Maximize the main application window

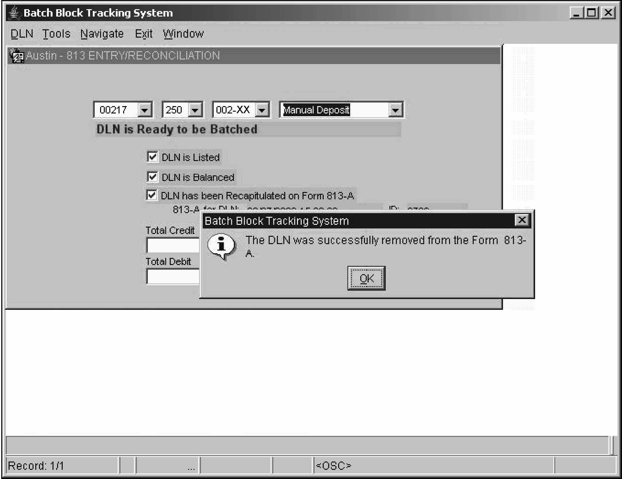(x=592, y=13)
